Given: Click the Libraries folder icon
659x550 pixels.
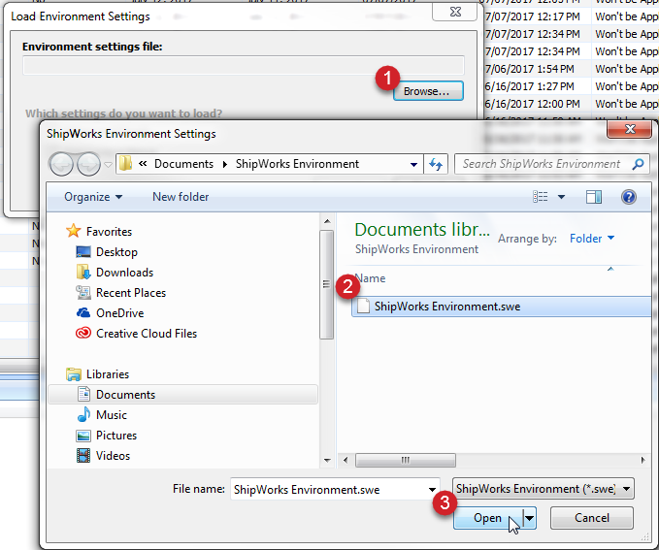Looking at the screenshot, I should (74, 374).
